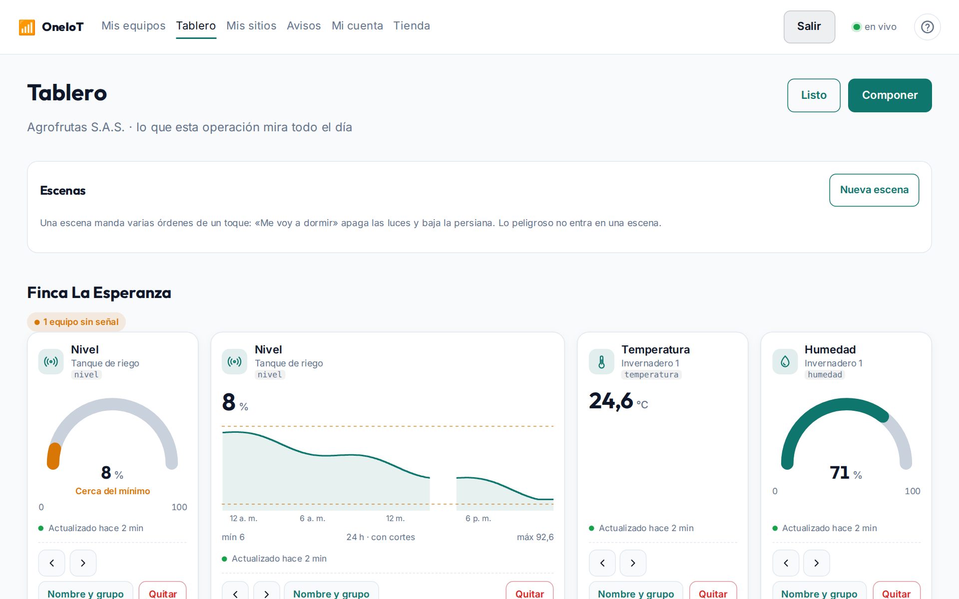Viewport: 959px width, 599px height.
Task: Open the Mis equipos tab
Action: (133, 26)
